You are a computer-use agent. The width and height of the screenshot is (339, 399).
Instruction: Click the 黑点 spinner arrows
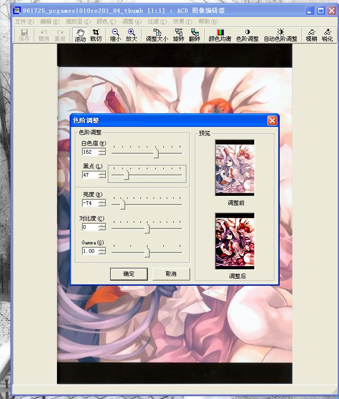click(x=102, y=175)
